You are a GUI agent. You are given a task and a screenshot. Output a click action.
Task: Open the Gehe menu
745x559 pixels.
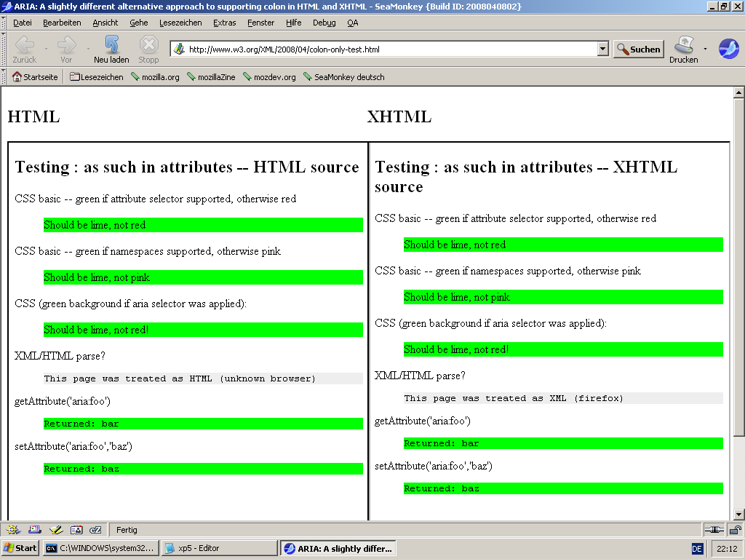pyautogui.click(x=139, y=23)
